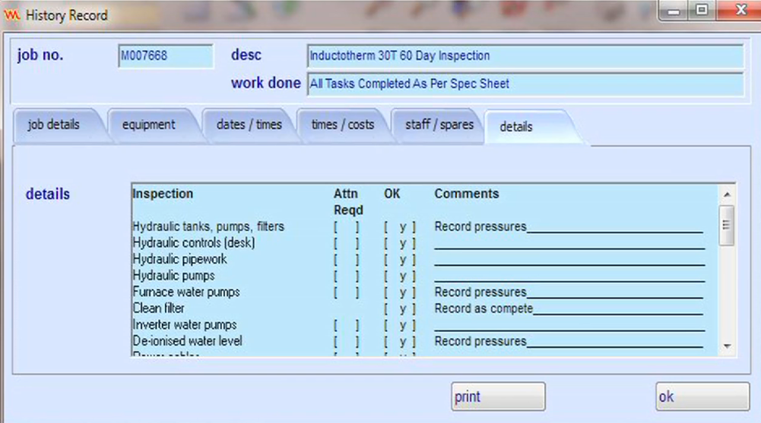The height and width of the screenshot is (423, 761).
Task: Click the details list scrollbar thumb
Action: coord(726,225)
